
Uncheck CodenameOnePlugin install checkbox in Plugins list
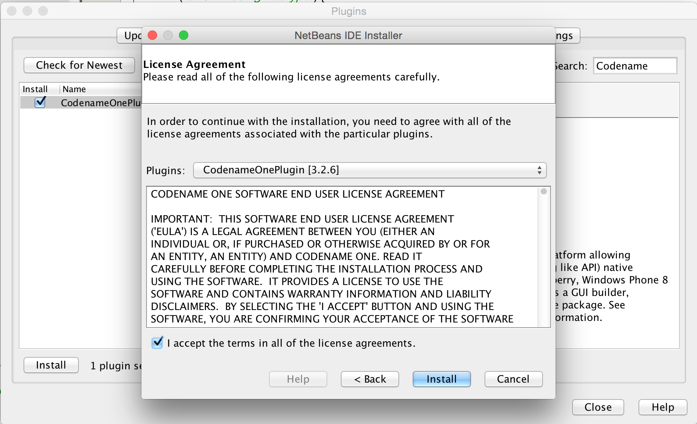[x=40, y=102]
